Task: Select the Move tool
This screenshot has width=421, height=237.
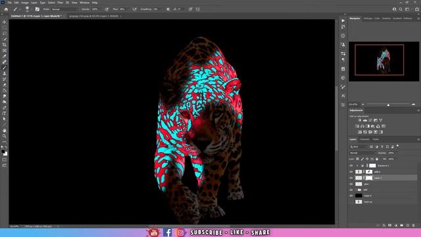Action: coord(5,22)
